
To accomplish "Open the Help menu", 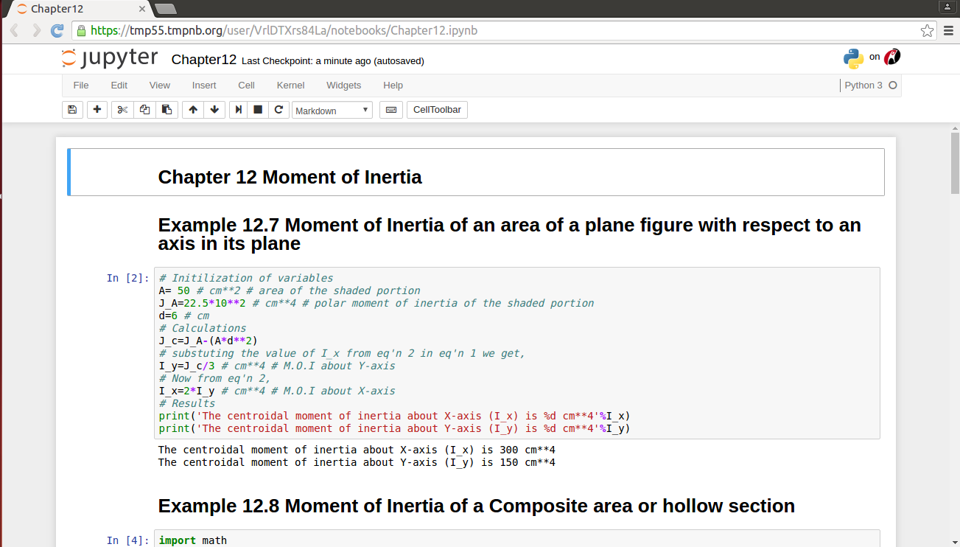I will point(393,86).
